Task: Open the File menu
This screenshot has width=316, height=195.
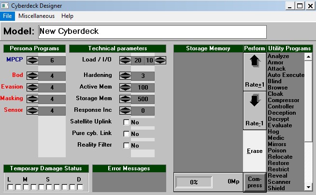Action: (x=7, y=16)
